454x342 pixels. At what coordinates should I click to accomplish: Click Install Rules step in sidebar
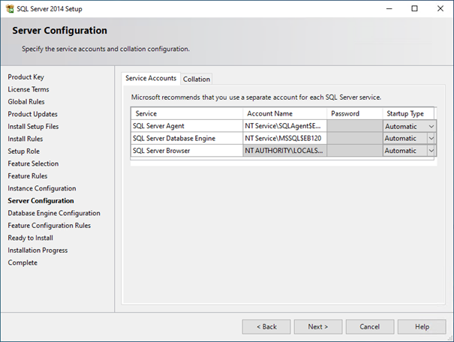pos(26,139)
